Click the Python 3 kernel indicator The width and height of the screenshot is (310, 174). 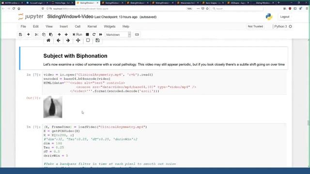click(x=283, y=27)
